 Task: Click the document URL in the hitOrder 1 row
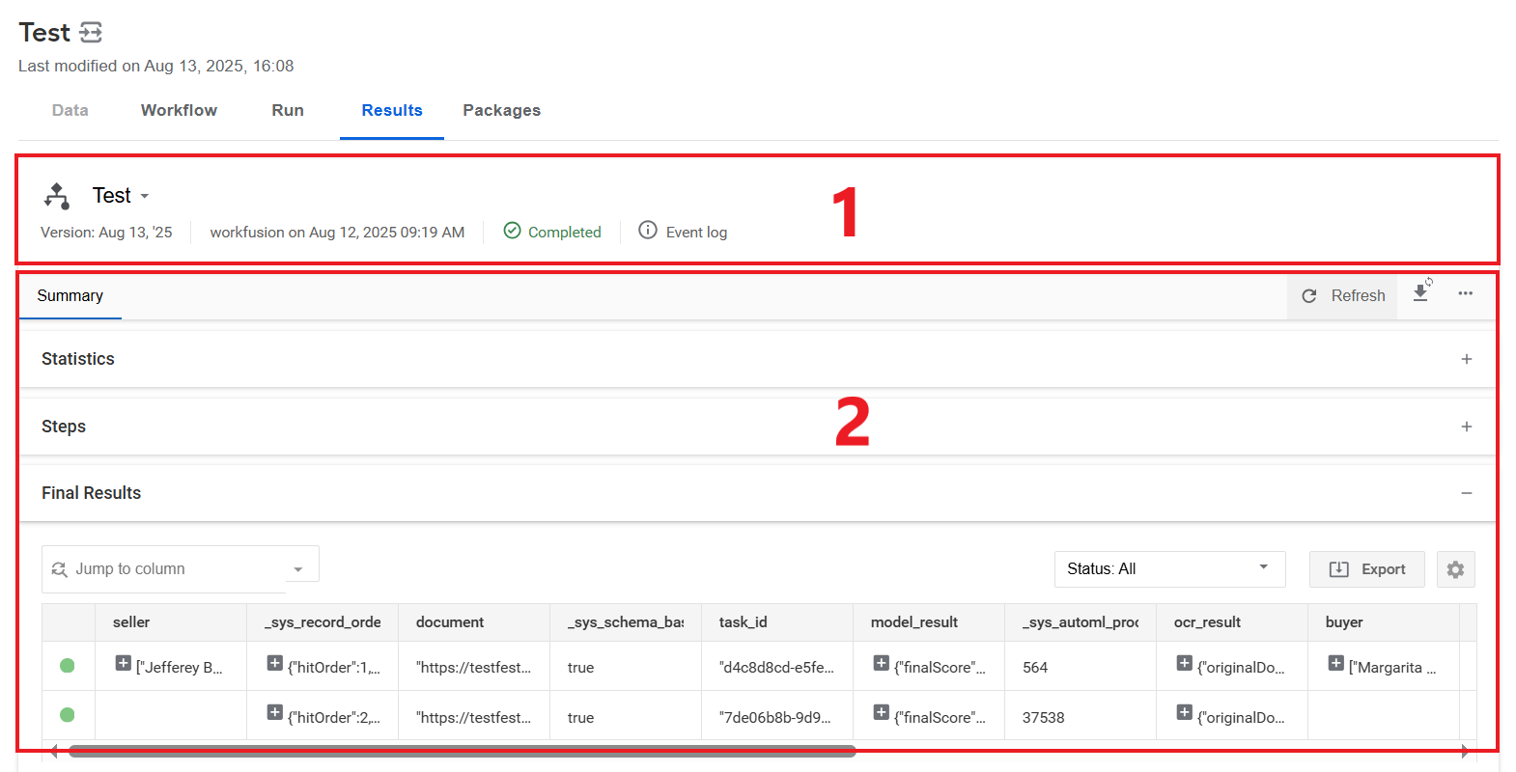[473, 668]
